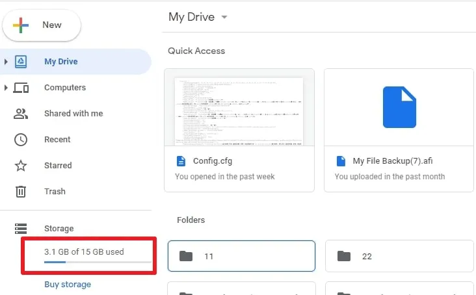Click the My Drive sidebar icon

coord(21,62)
